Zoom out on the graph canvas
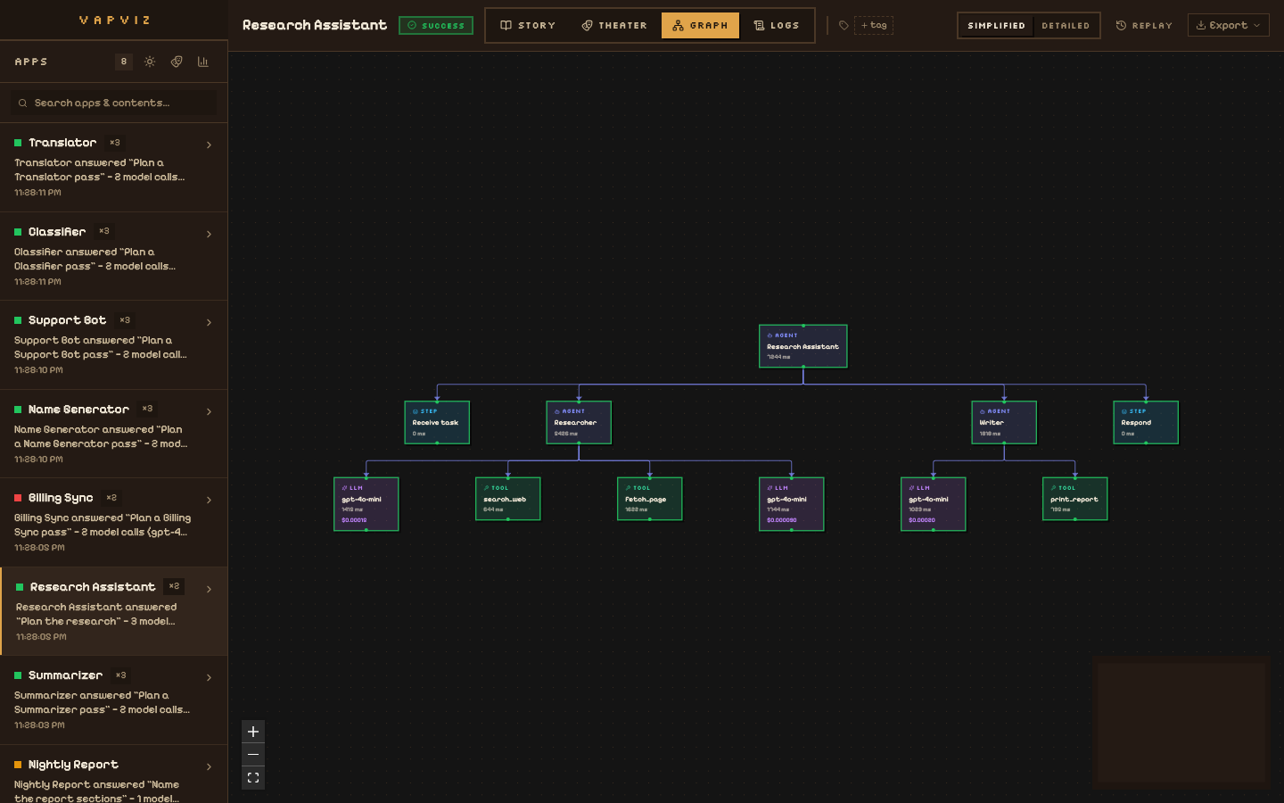The height and width of the screenshot is (803, 1284). pos(253,755)
